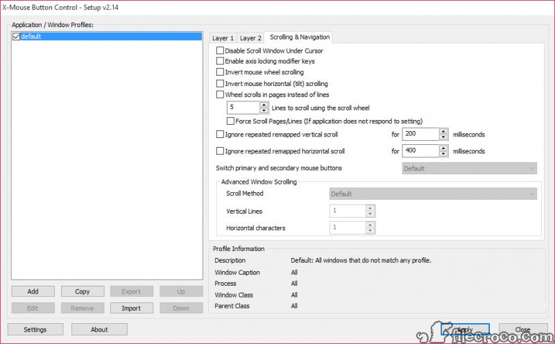Check Ignore repeated remapped vertical scroll
This screenshot has width=555, height=344.
(x=220, y=135)
